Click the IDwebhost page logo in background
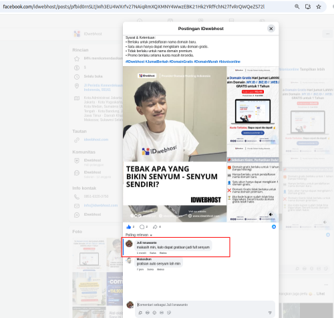This screenshot has height=318, width=334. pos(77,34)
